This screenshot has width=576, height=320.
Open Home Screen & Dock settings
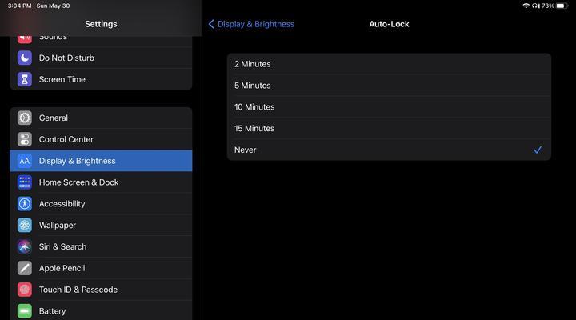pos(101,182)
